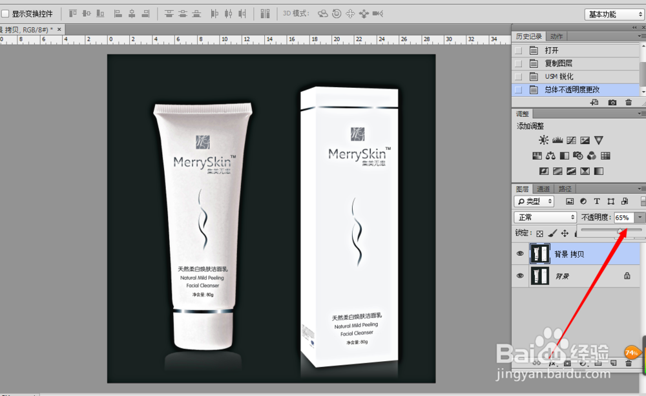This screenshot has width=646, height=396.
Task: Click the align horizontal centers icon
Action: tap(132, 14)
